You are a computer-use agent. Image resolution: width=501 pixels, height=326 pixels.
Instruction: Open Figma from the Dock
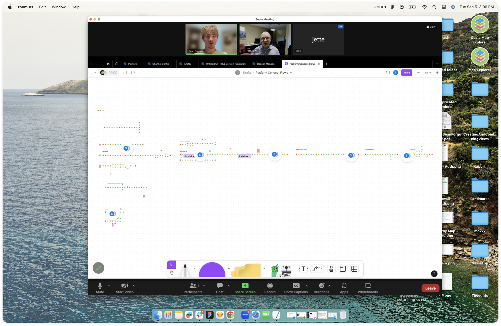pyautogui.click(x=210, y=315)
